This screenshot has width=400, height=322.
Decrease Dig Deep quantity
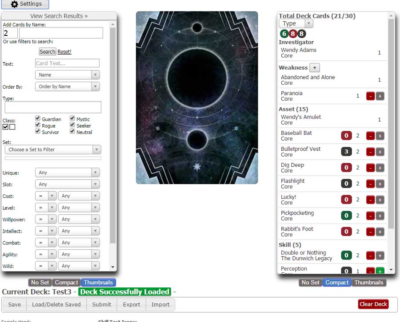(x=370, y=168)
